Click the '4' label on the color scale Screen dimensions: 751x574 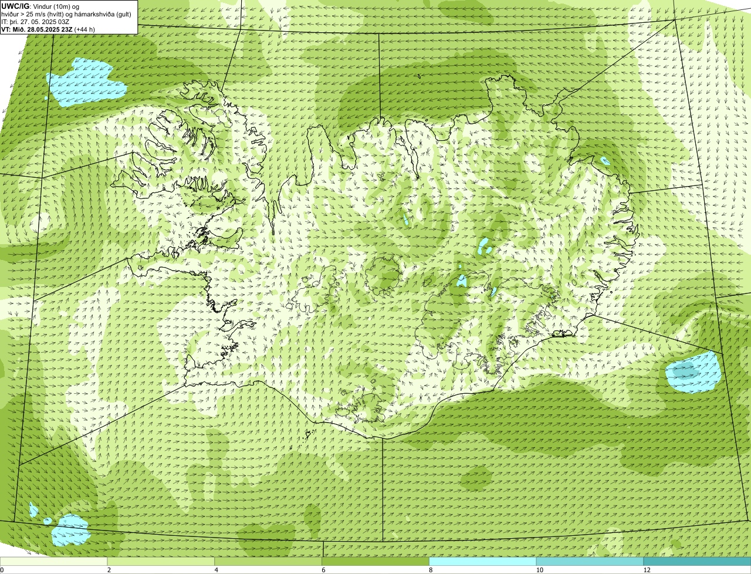click(216, 570)
